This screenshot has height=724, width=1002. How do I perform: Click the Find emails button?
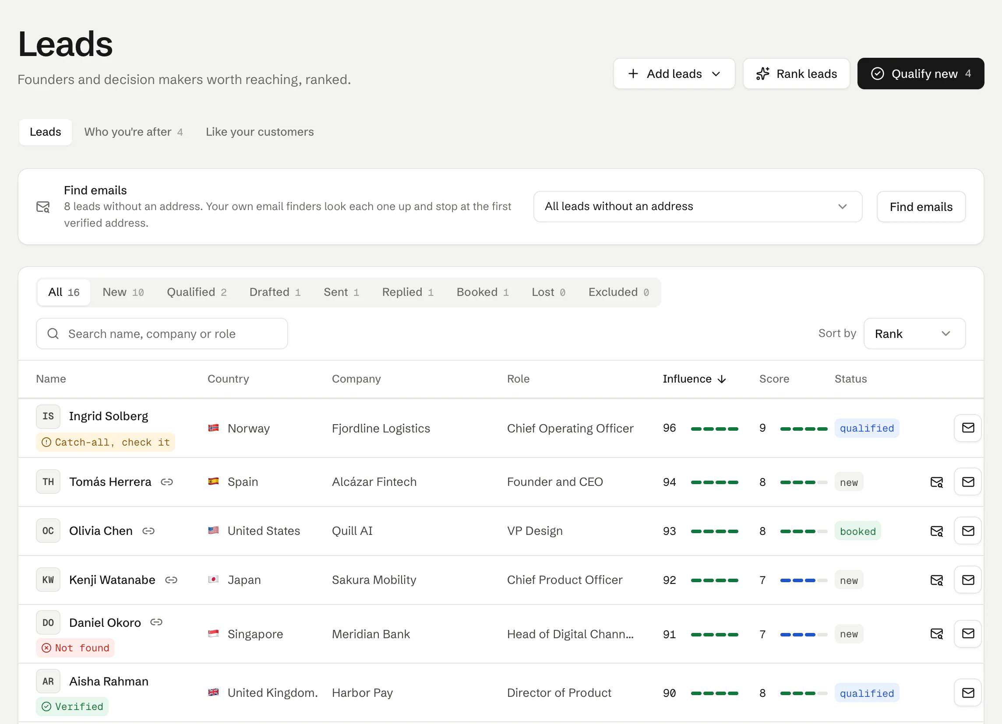point(921,207)
